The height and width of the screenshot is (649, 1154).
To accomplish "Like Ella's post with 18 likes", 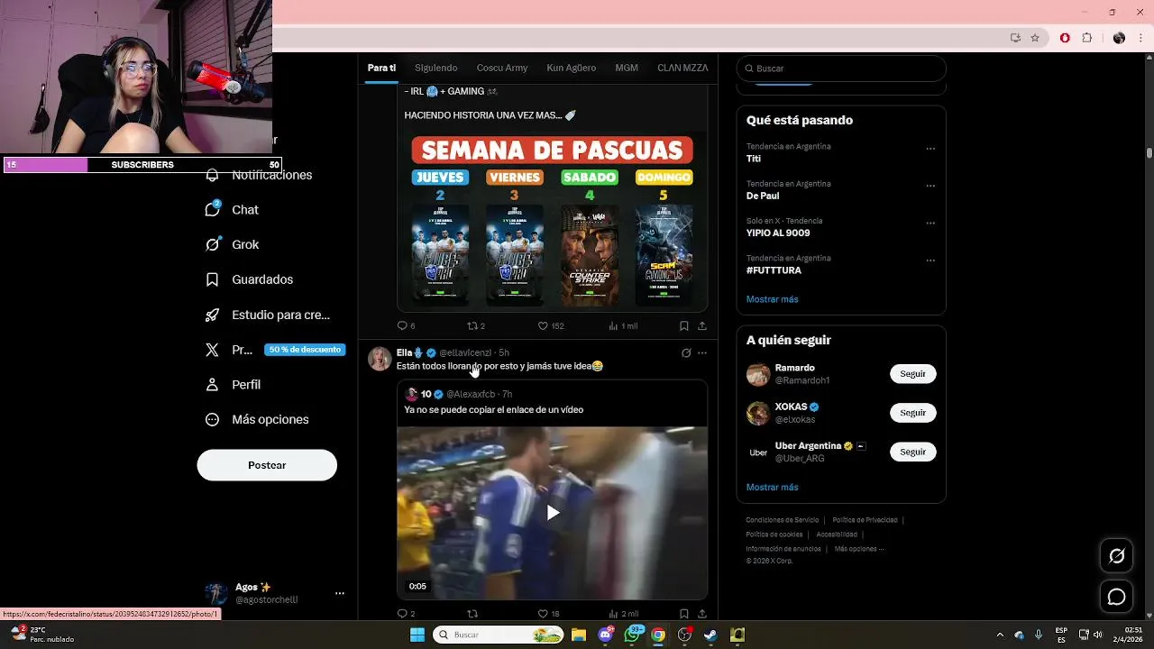I will 543,614.
